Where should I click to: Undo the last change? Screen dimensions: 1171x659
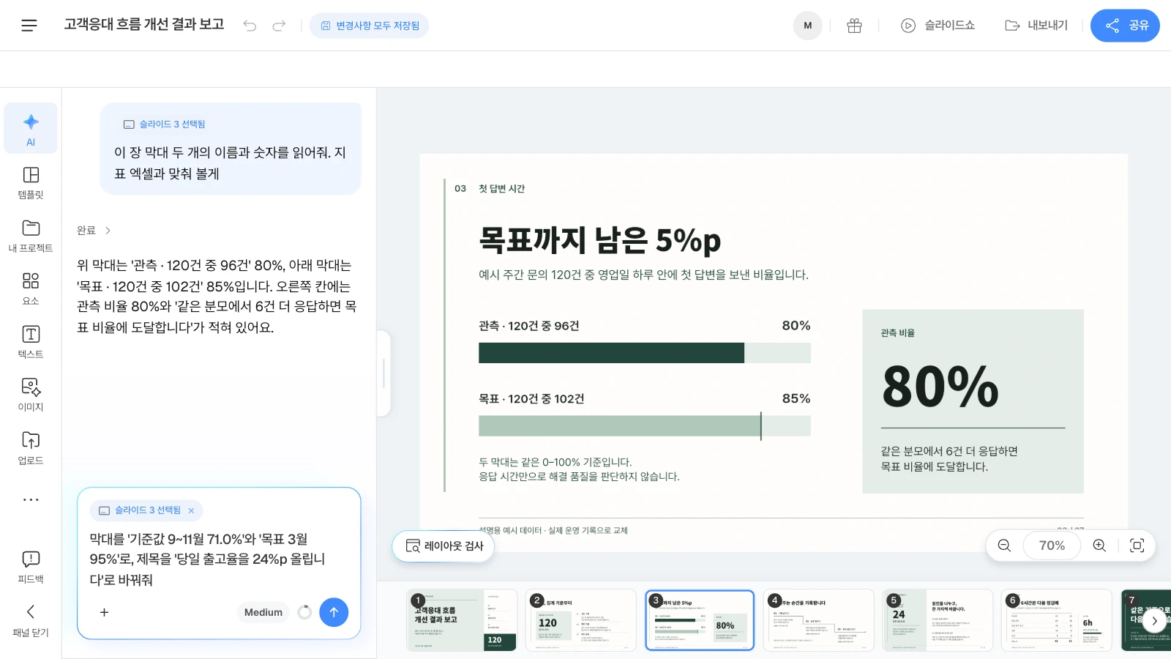tap(250, 26)
